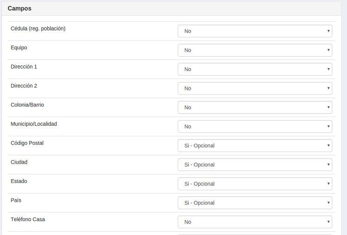
Task: Click the arrow on Teléfono Casa dropdown
Action: [328, 222]
